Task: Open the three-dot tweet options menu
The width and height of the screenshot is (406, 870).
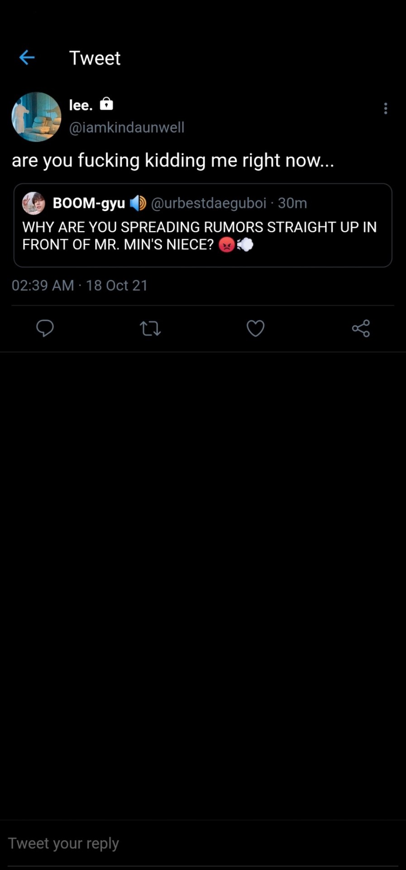Action: [385, 108]
